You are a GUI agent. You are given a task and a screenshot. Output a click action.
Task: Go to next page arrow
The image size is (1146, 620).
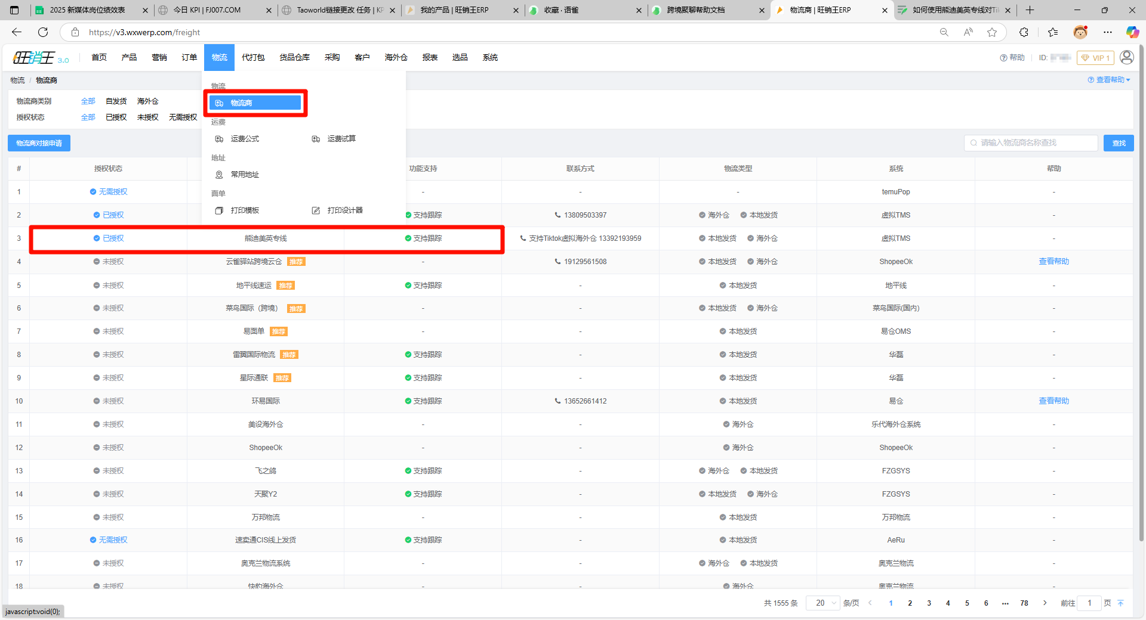coord(1045,603)
